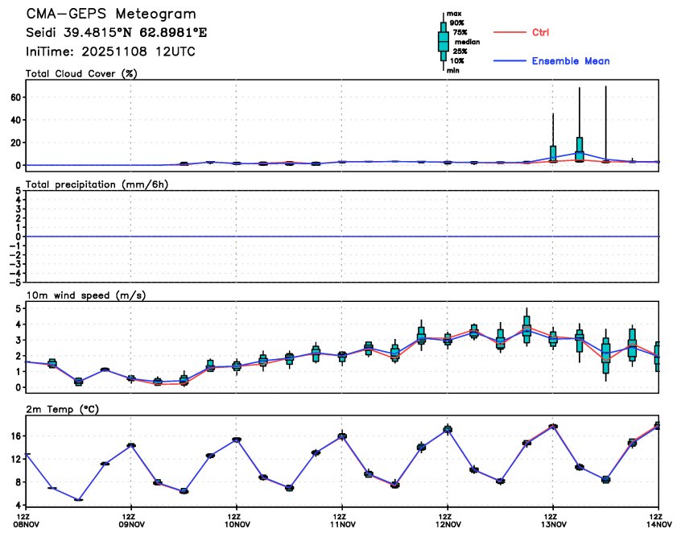Click the 12Z 14NOV time axis label
681x537 pixels.
[658, 520]
